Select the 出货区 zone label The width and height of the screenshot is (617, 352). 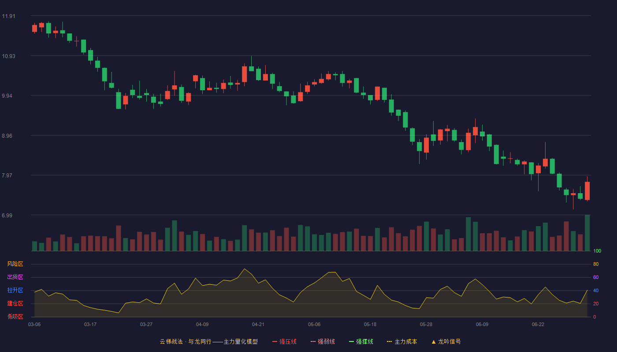(15, 277)
